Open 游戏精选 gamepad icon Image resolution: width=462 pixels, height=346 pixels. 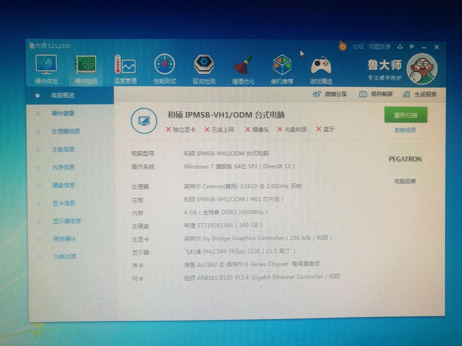[321, 70]
